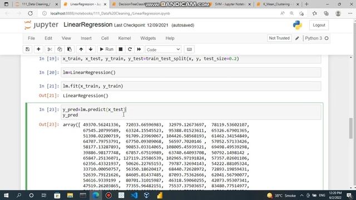This screenshot has width=356, height=200.
Task: Move selected cell up
Action: coord(81,49)
